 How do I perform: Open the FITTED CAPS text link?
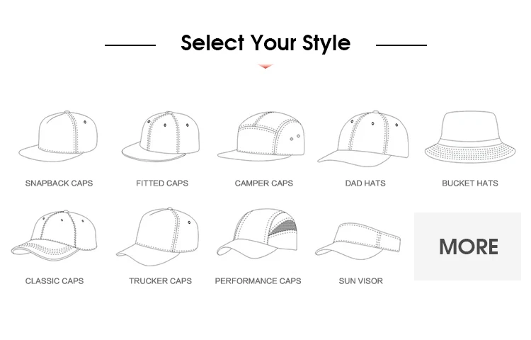(x=162, y=183)
